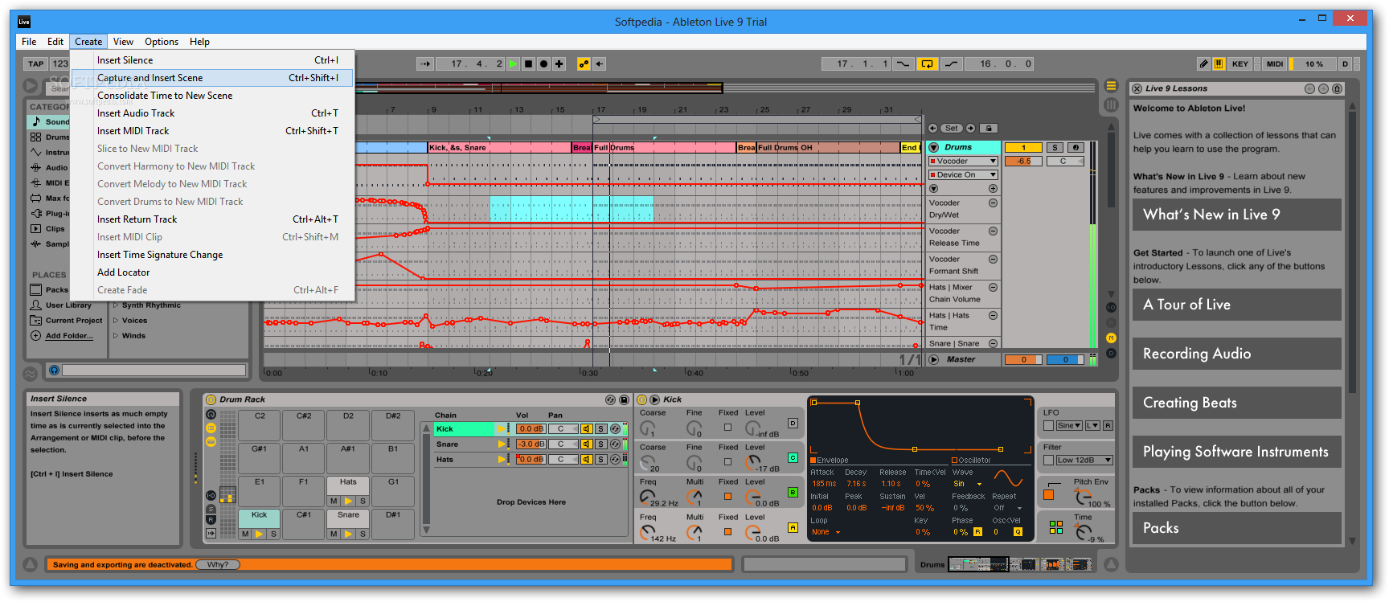Image resolution: width=1389 pixels, height=602 pixels.
Task: Toggle Follow button in transport bar
Action: [x=425, y=63]
